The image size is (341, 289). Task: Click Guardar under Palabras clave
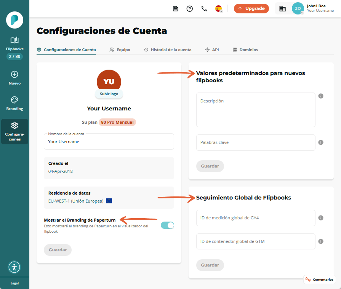[x=210, y=166]
